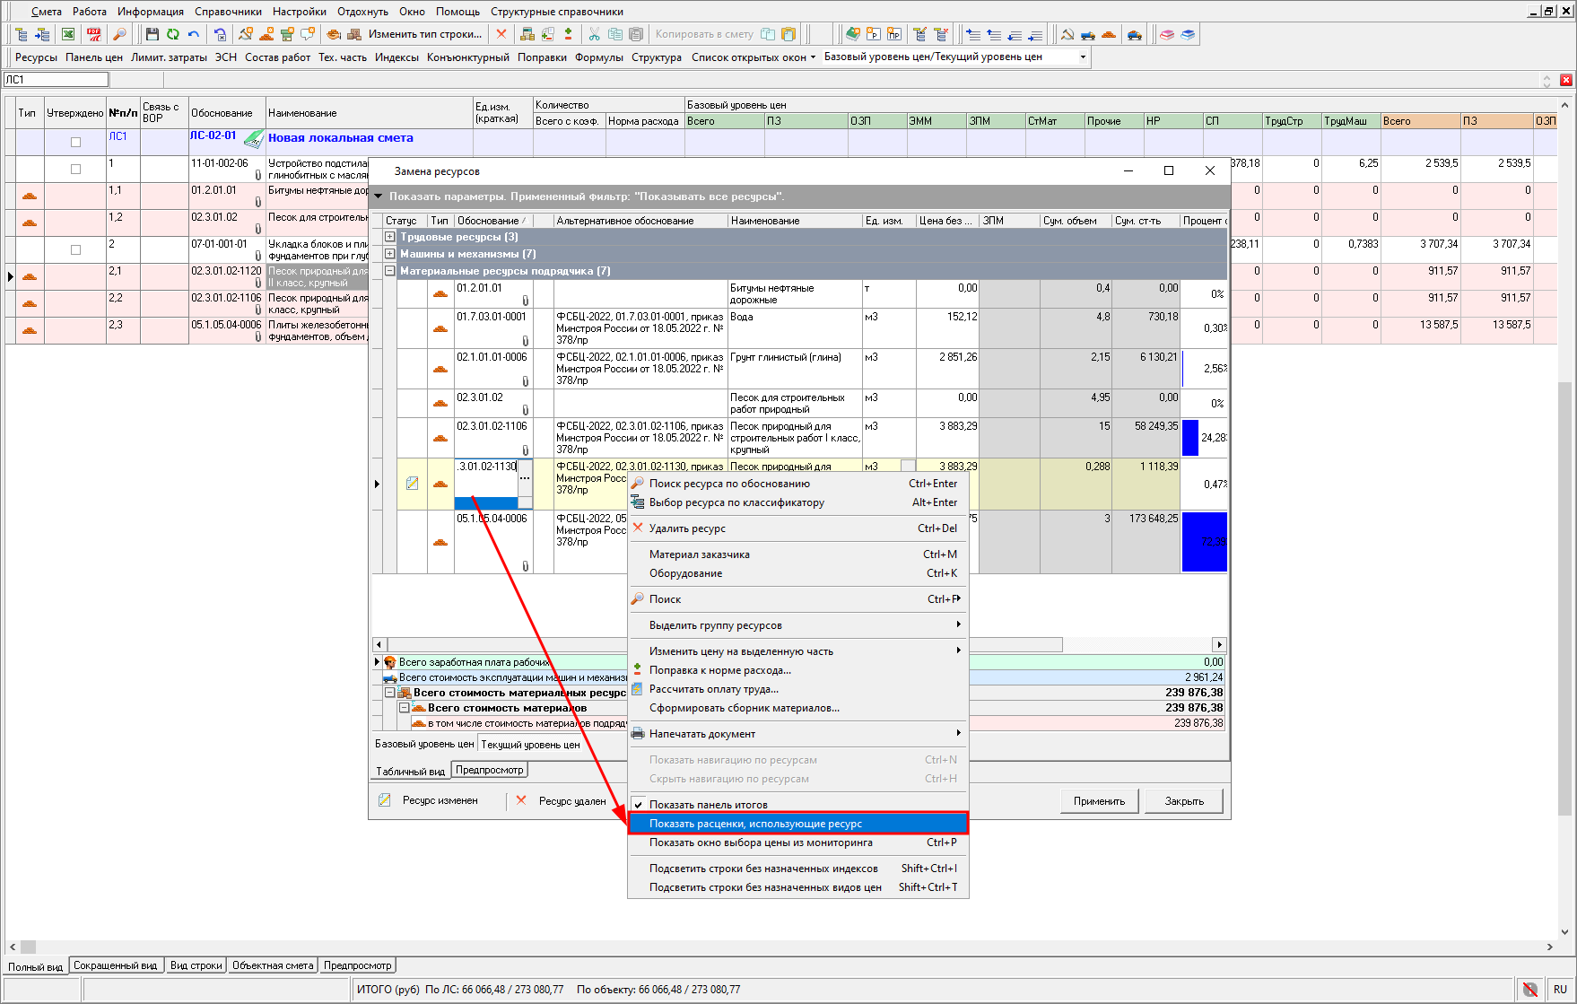Check the Утверждено box for row 2
This screenshot has height=1004, width=1577.
(75, 249)
